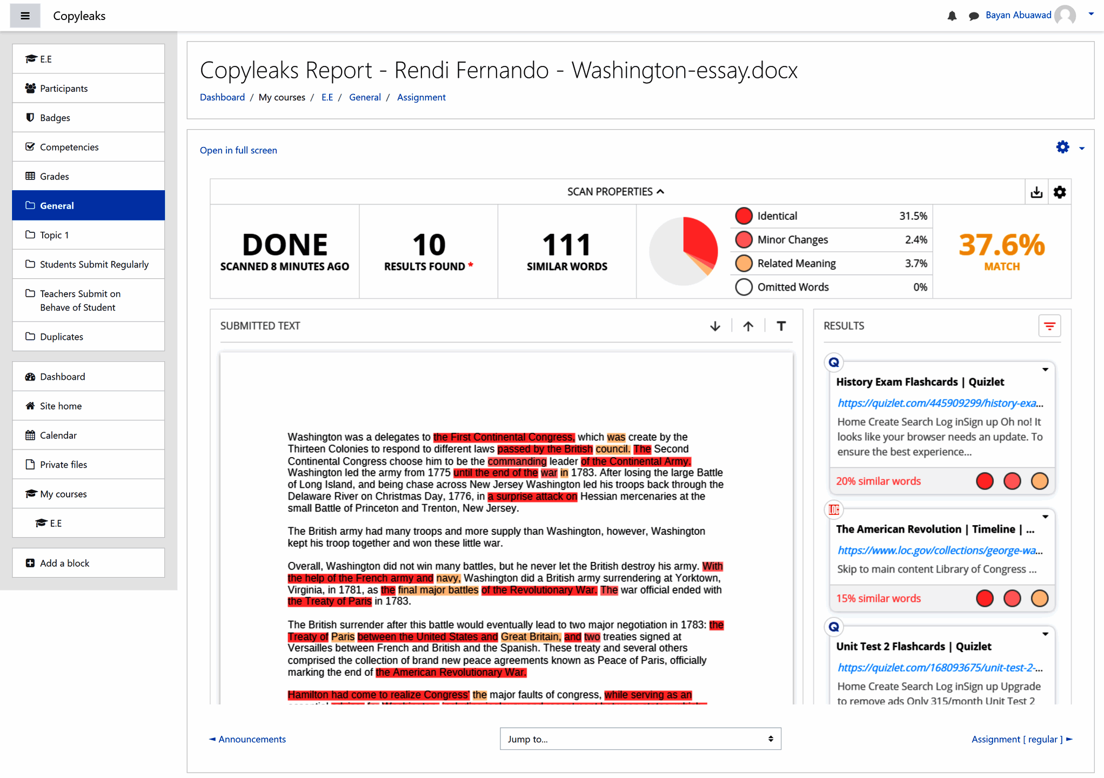Open the Jump to dropdown
Screen dimensions: 1104x778
640,739
